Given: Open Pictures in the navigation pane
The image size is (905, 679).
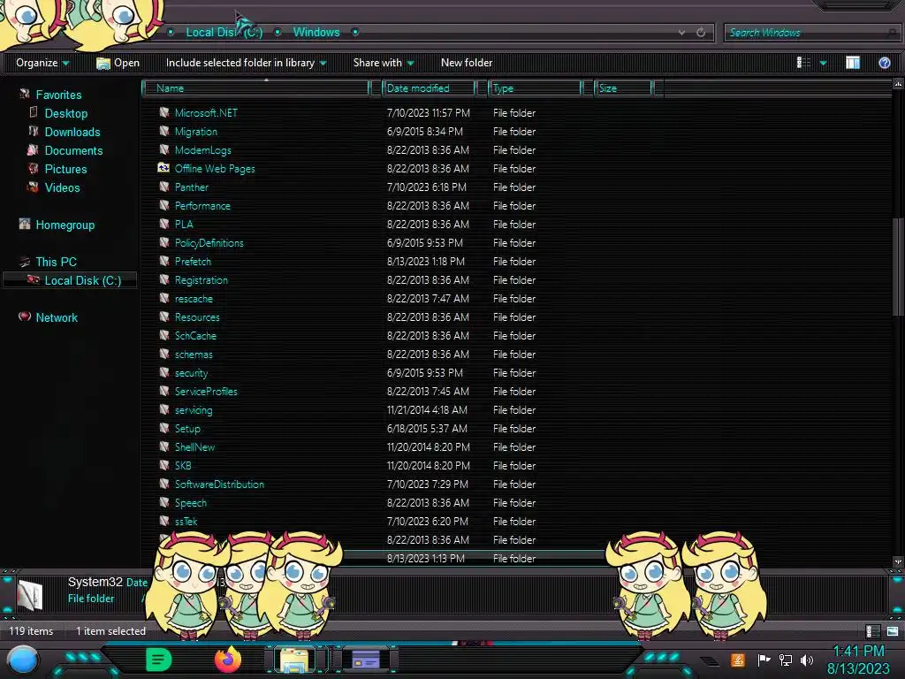Looking at the screenshot, I should coord(65,169).
